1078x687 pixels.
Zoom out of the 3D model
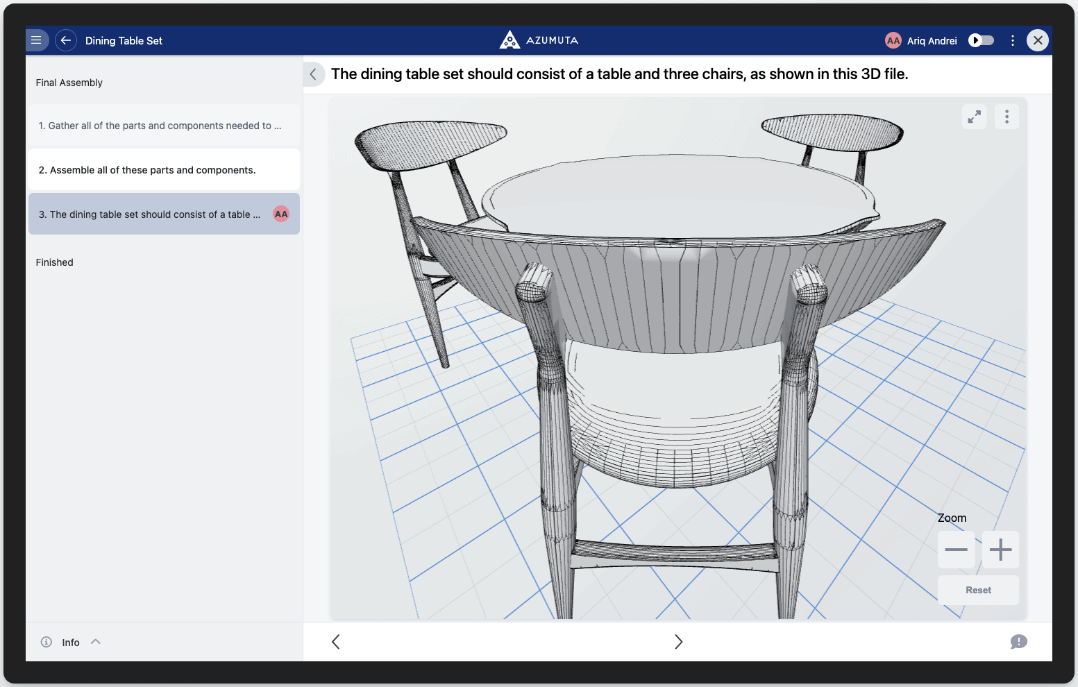956,550
